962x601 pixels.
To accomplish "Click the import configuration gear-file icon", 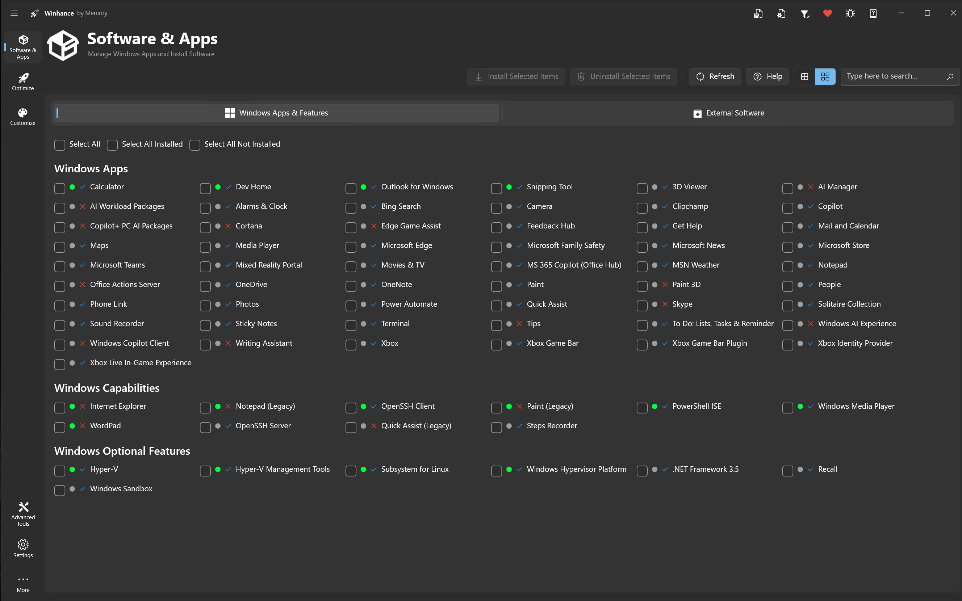I will click(x=781, y=13).
